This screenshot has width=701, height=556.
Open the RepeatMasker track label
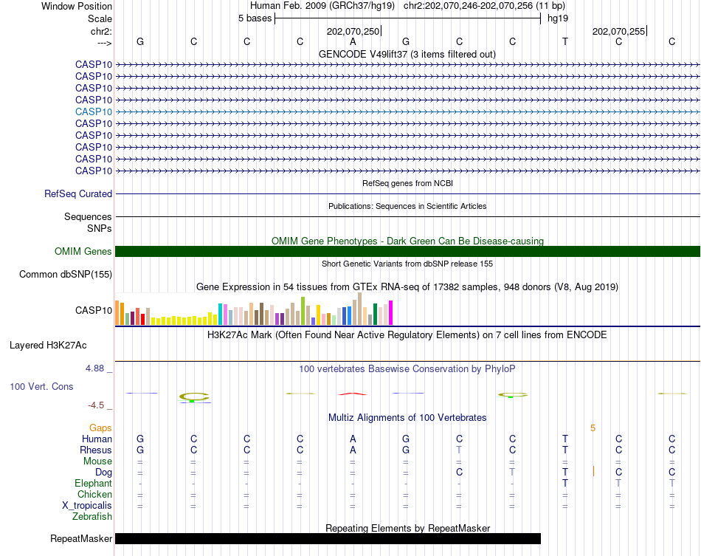81,538
